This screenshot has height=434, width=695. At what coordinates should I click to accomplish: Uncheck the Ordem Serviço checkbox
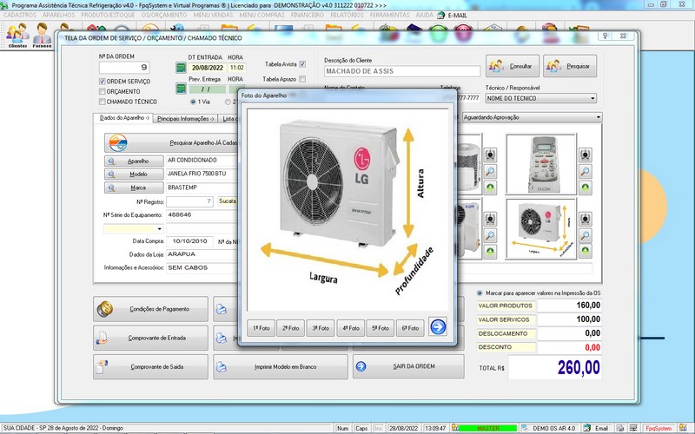point(103,81)
